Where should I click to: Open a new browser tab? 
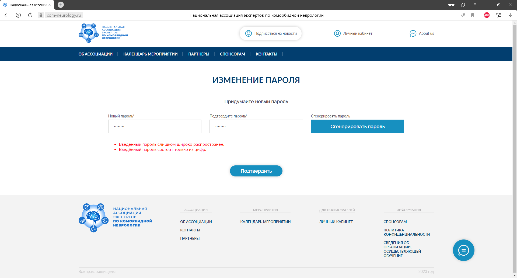(61, 5)
